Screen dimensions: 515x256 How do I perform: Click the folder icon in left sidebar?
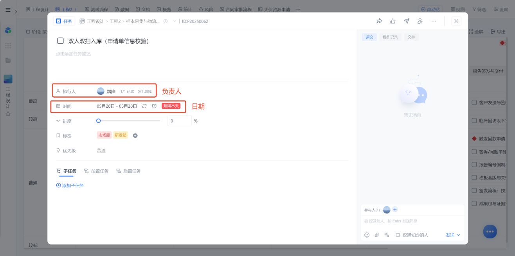click(x=8, y=60)
